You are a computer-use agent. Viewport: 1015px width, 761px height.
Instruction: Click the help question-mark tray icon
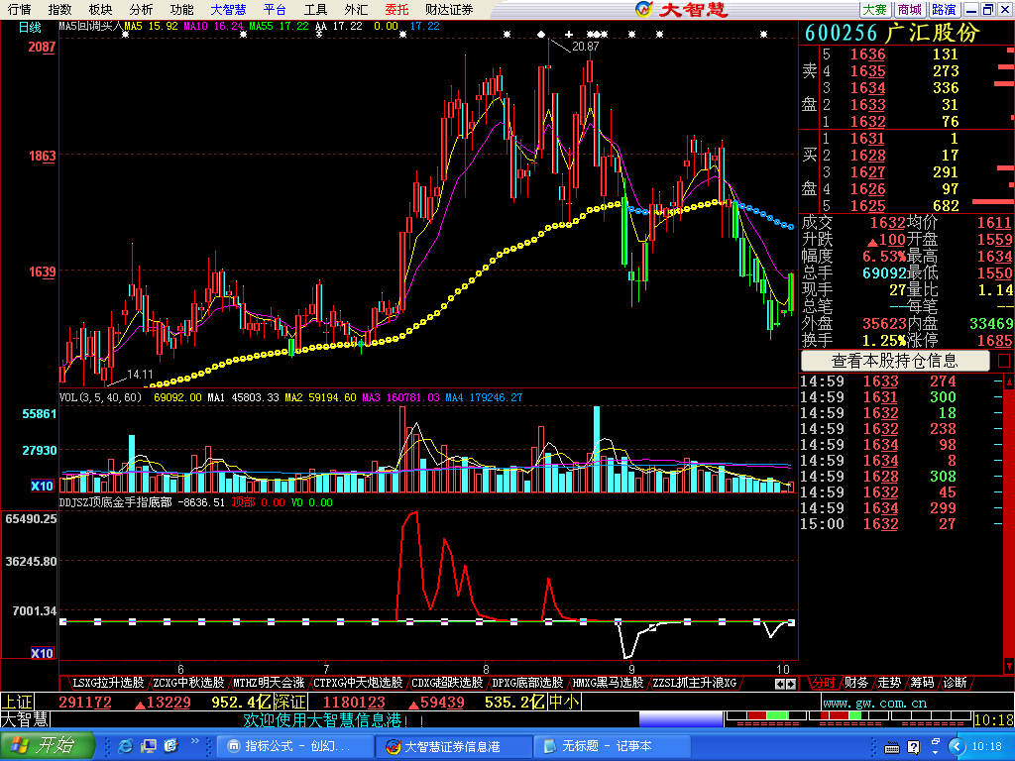[x=914, y=747]
